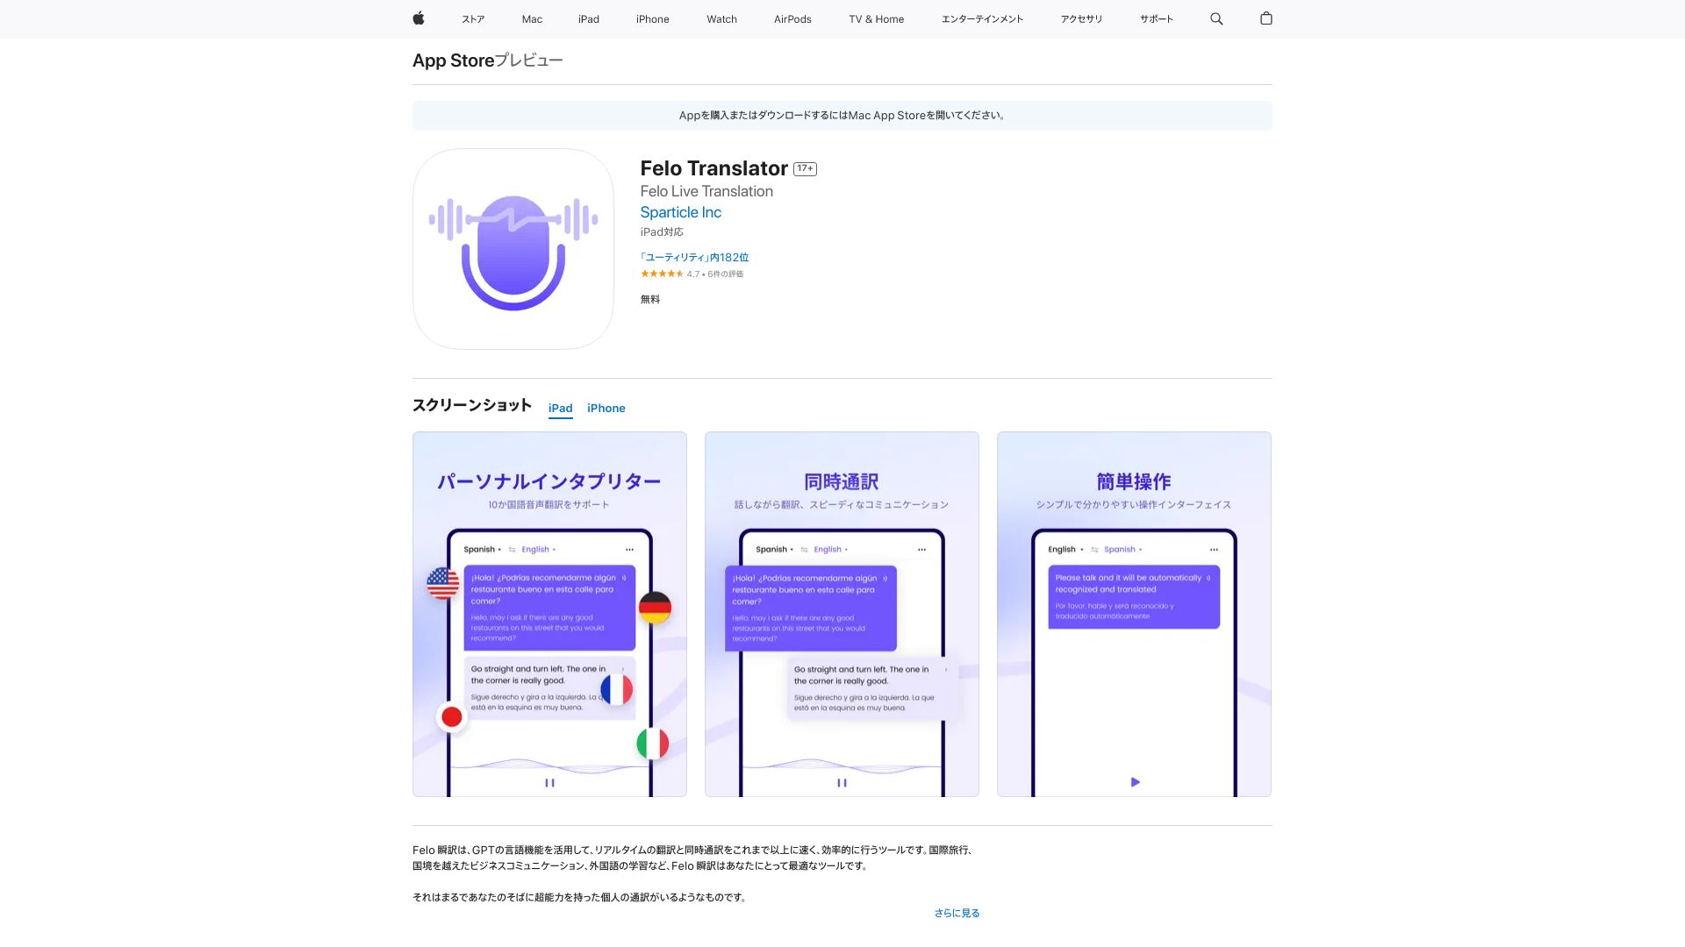This screenshot has height=947, width=1685.
Task: Click iPad compatibility indicator
Action: pyautogui.click(x=661, y=231)
